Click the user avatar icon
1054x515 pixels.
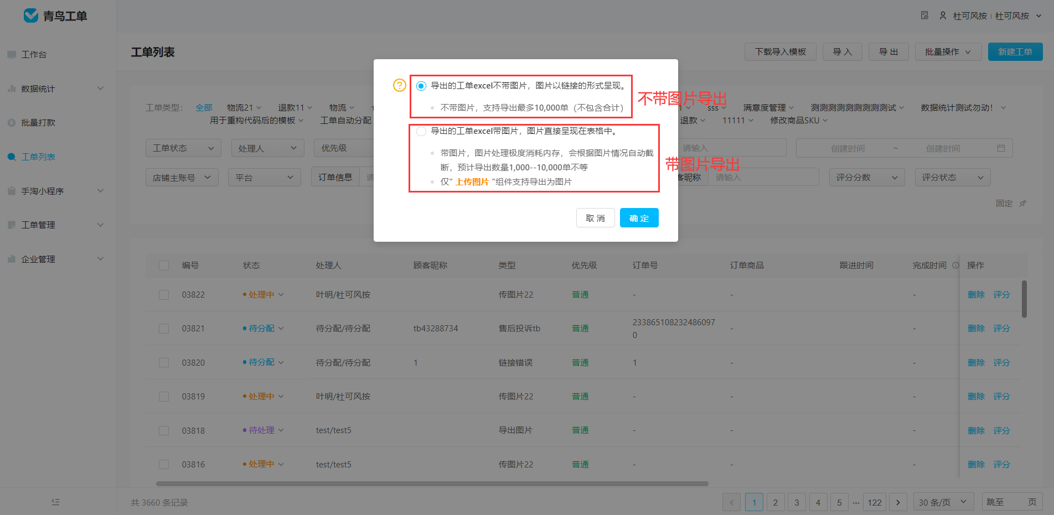click(x=943, y=15)
